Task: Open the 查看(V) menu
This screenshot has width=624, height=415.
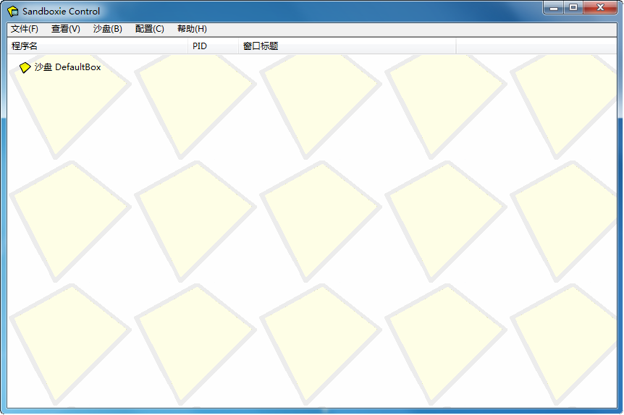Action: coord(66,29)
